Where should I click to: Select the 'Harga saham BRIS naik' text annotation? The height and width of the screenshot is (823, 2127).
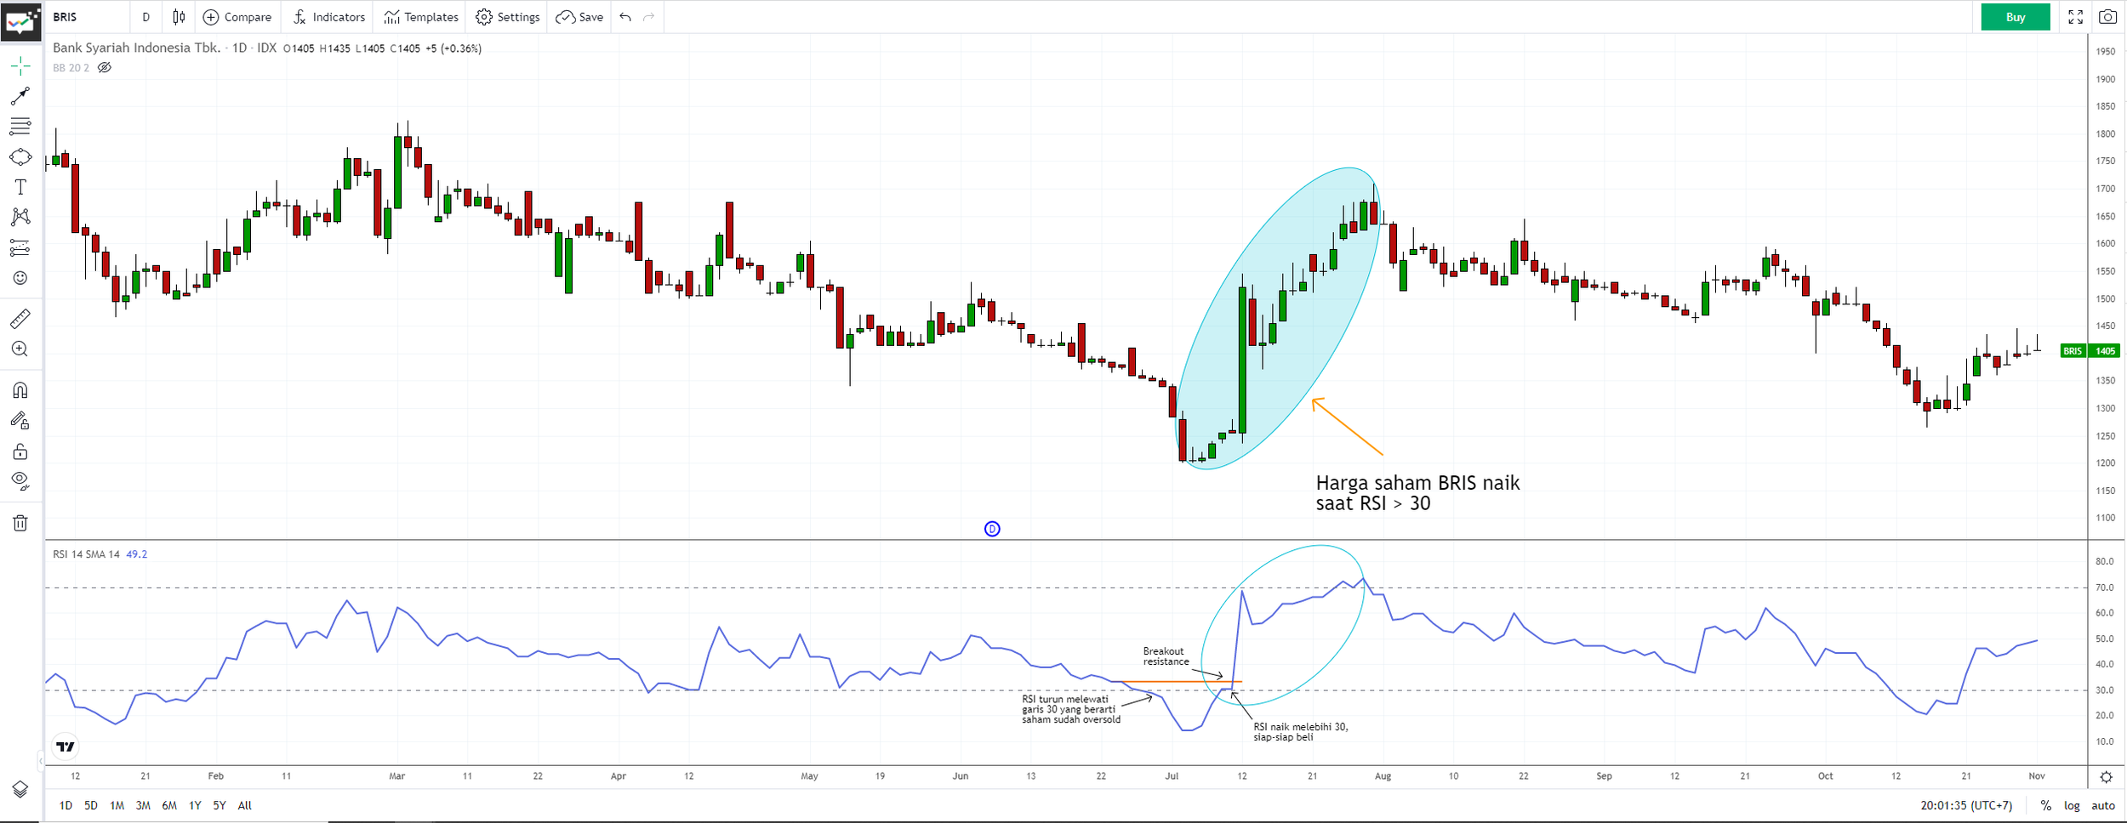1417,493
